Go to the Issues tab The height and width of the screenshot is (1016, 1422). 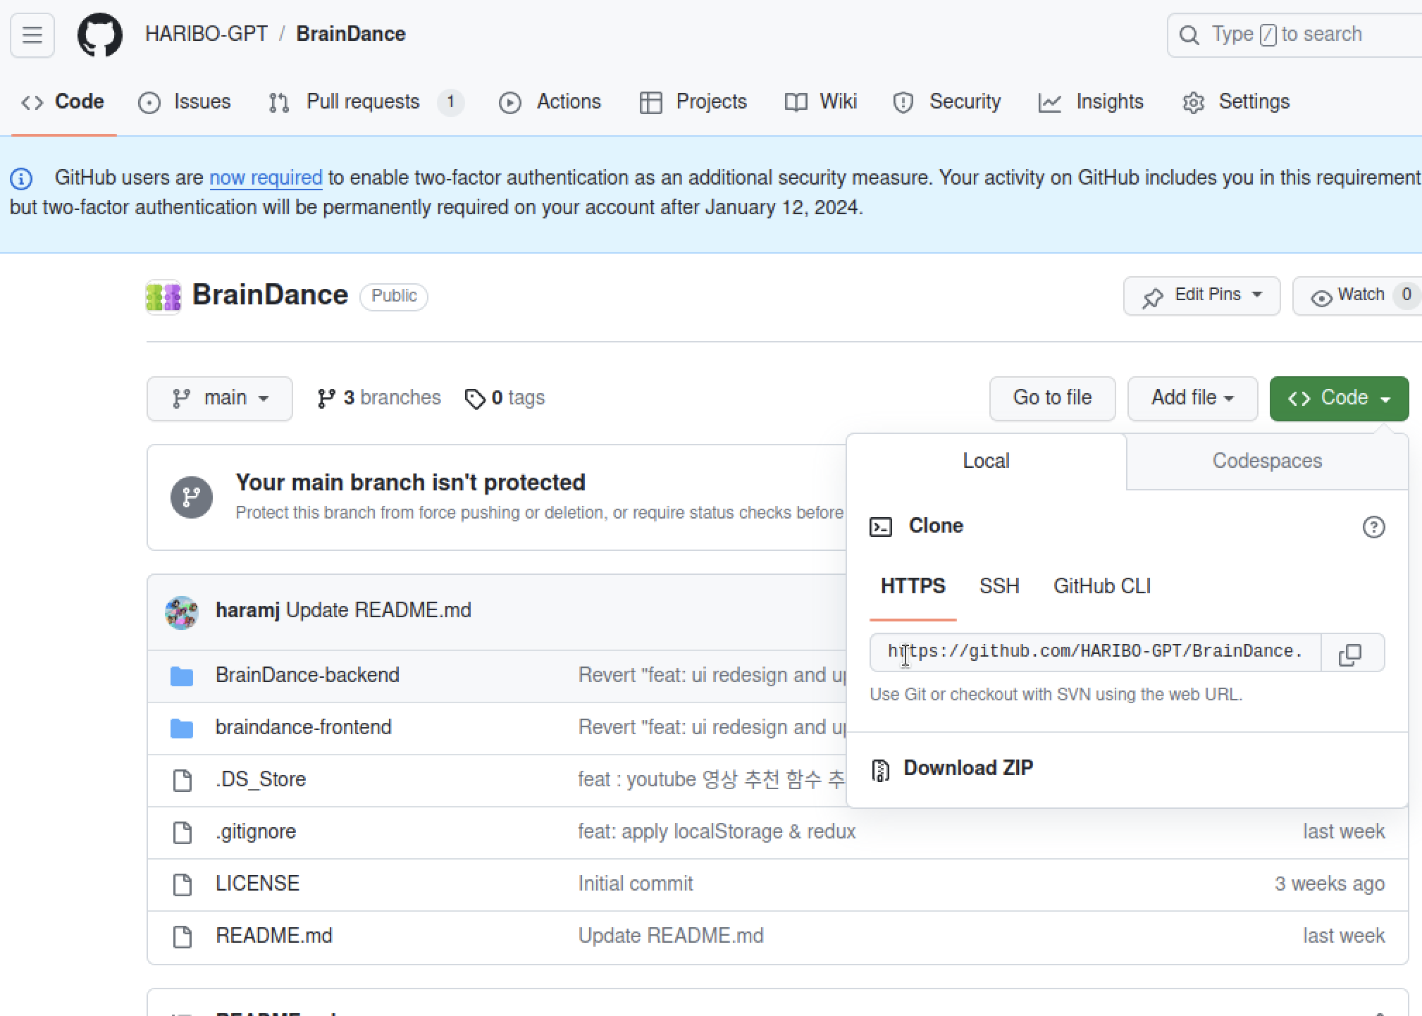coord(185,102)
